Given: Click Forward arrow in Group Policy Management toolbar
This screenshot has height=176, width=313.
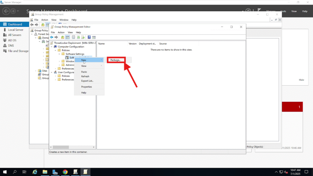Looking at the screenshot, I should [37, 25].
